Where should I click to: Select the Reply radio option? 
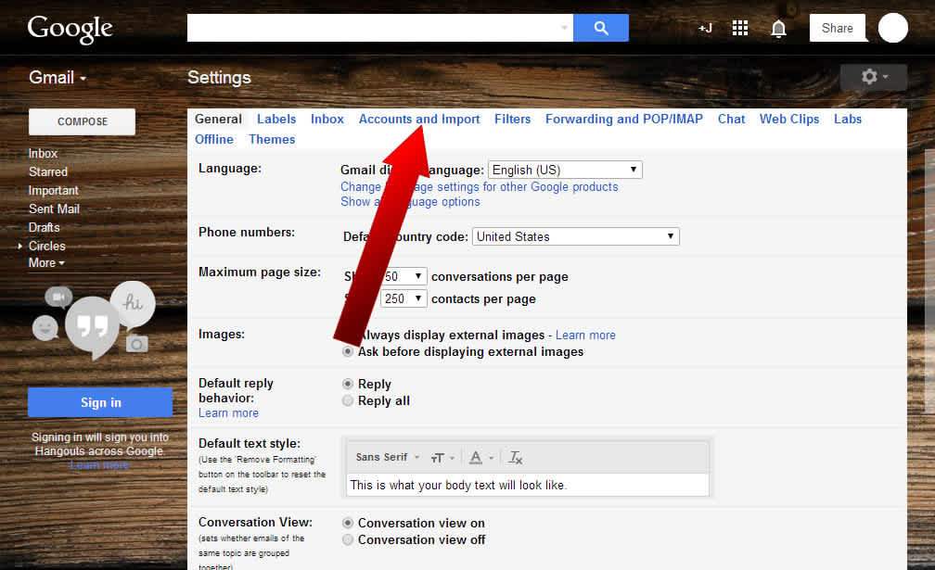[348, 384]
